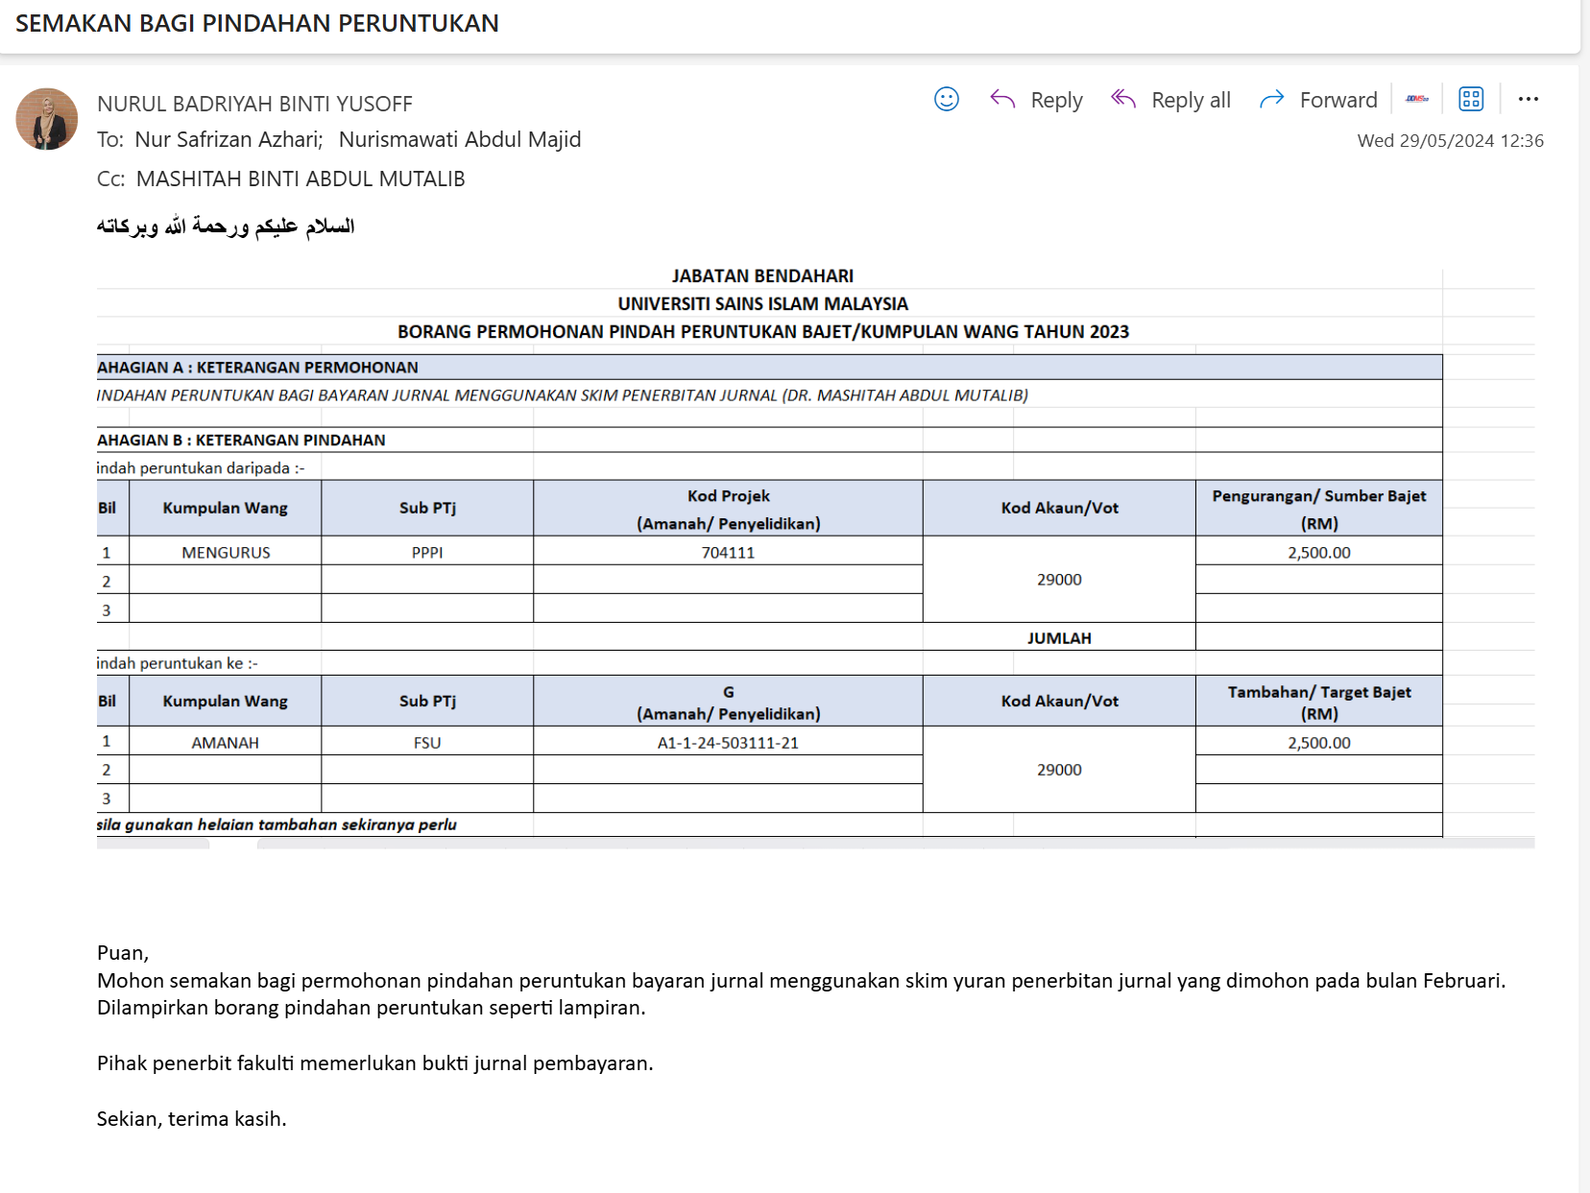The height and width of the screenshot is (1193, 1590).
Task: Open the small add-in logo icon
Action: [x=1417, y=99]
